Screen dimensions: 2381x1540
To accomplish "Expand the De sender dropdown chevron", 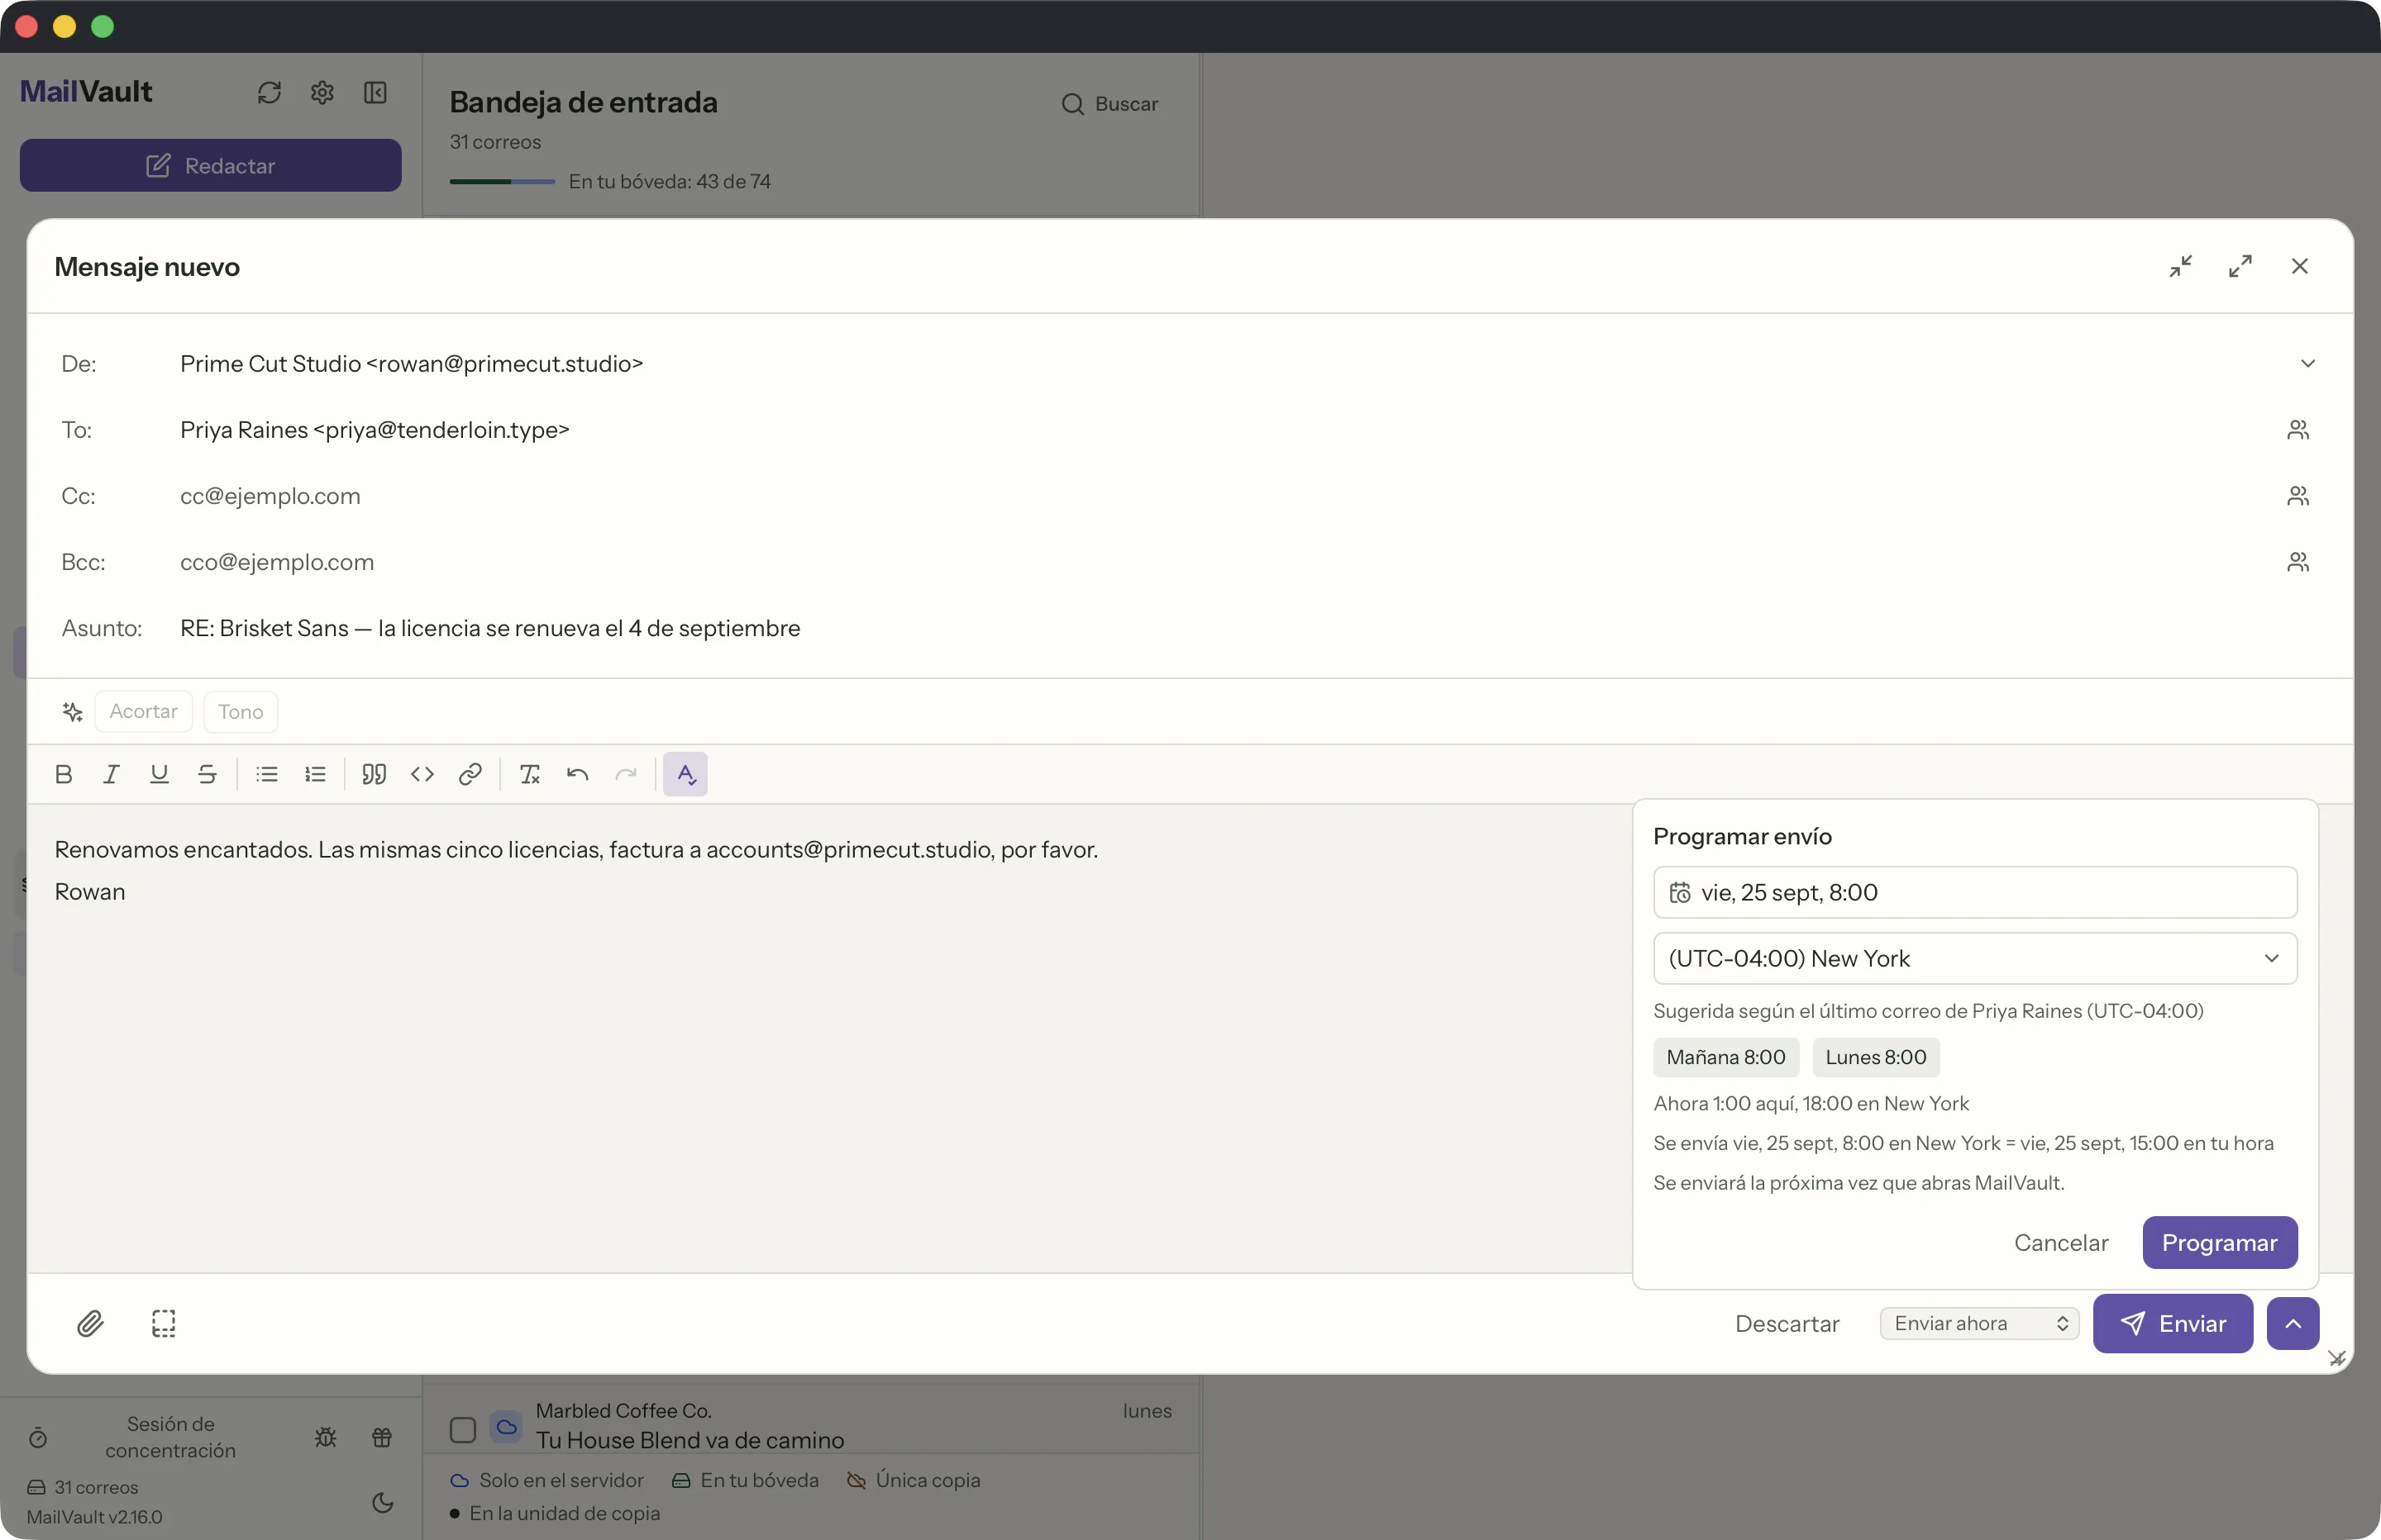I will (x=2307, y=364).
